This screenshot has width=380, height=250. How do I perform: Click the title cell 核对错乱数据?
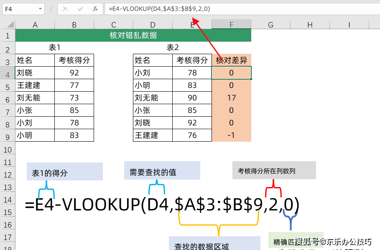[133, 35]
